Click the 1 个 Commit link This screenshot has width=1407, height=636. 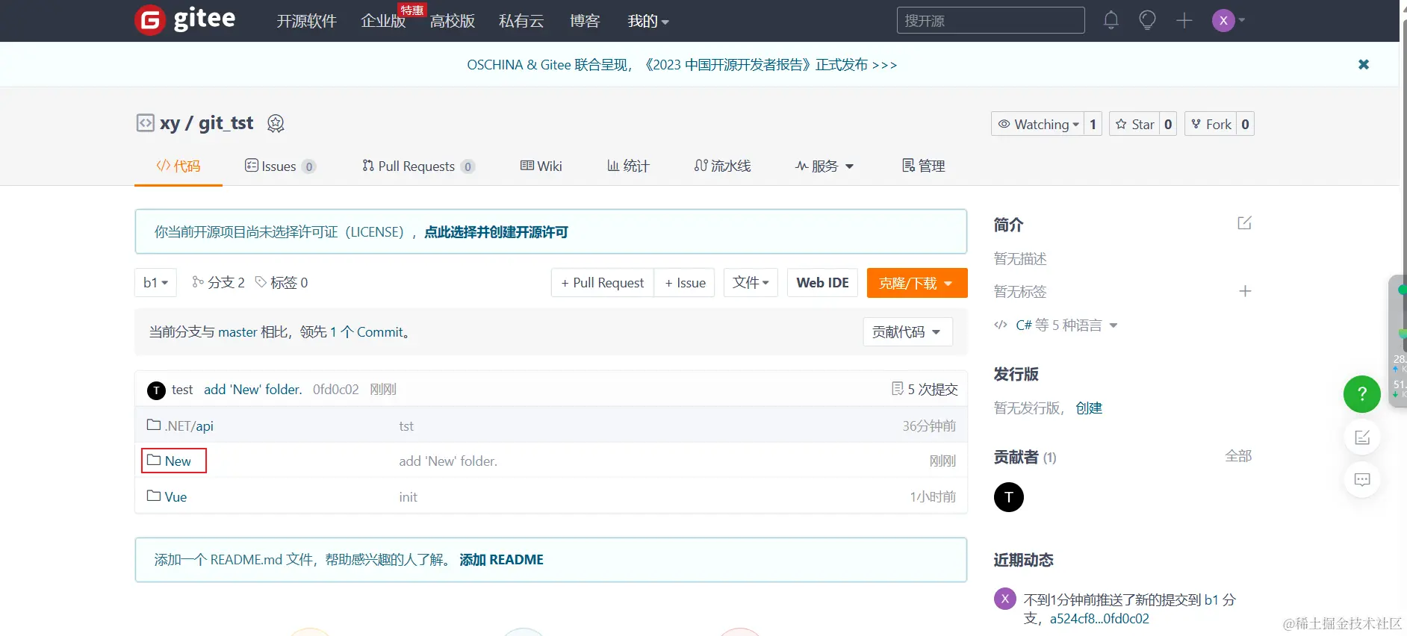click(x=366, y=332)
